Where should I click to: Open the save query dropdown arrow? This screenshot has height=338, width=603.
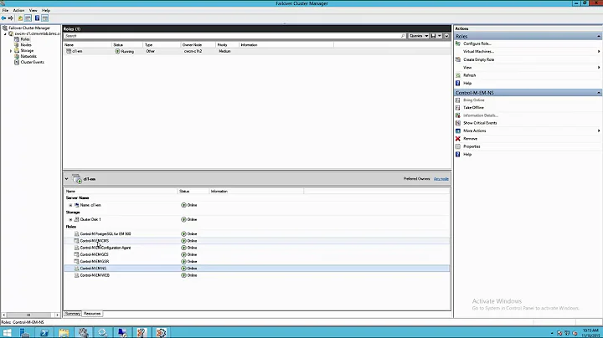439,36
